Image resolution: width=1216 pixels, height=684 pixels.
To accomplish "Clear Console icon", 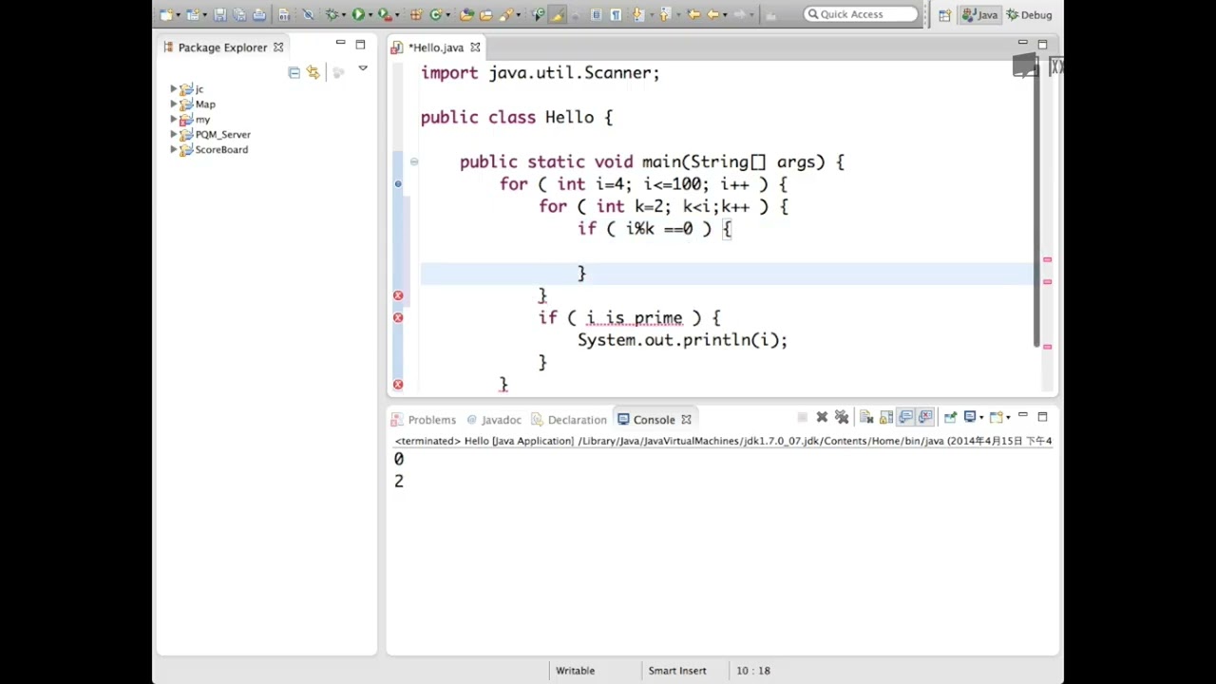I will coord(866,417).
